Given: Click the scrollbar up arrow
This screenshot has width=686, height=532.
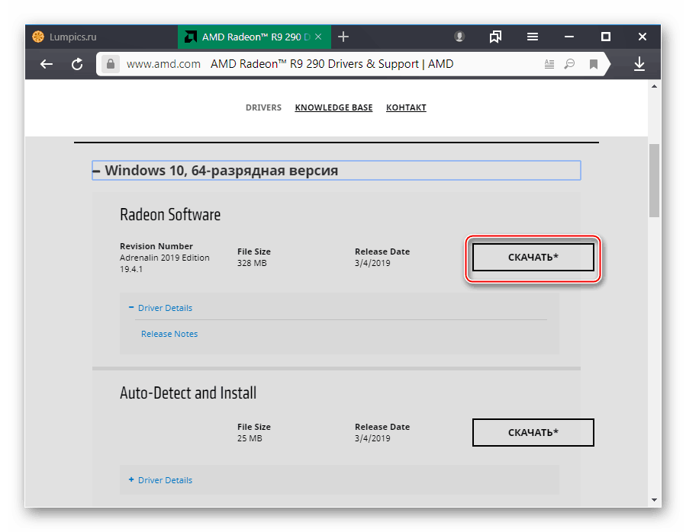Looking at the screenshot, I should 654,87.
